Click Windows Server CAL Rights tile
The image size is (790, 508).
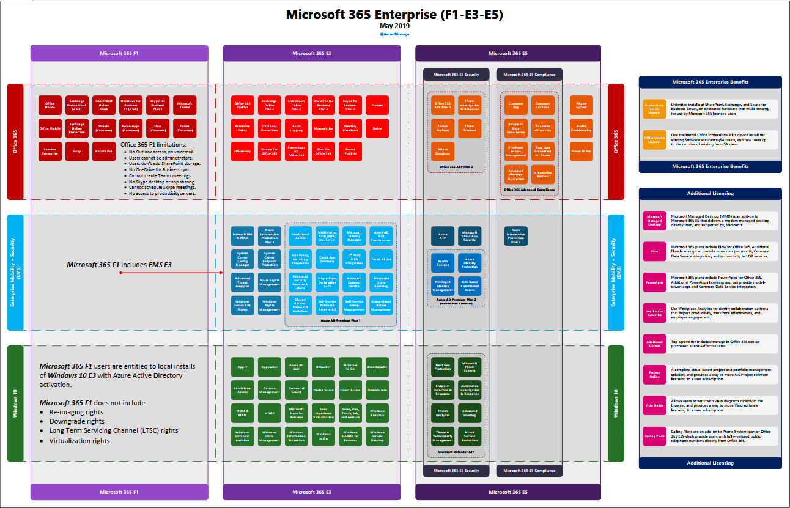tap(243, 305)
